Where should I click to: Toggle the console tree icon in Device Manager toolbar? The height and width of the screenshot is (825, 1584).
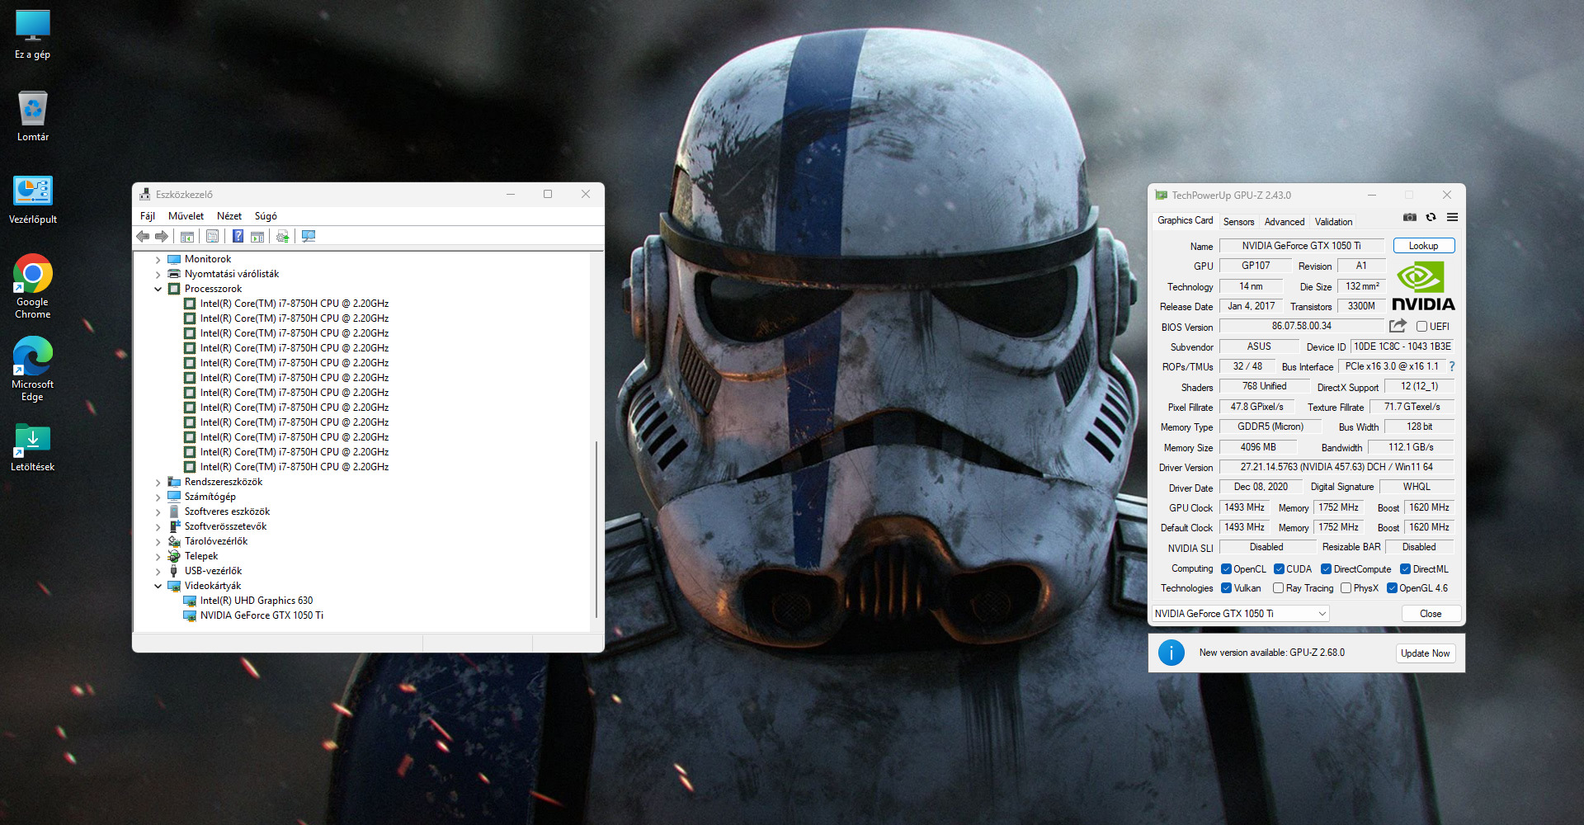[187, 237]
